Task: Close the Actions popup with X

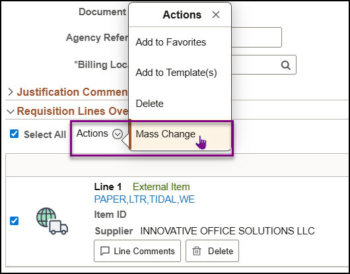Action: coord(216,15)
